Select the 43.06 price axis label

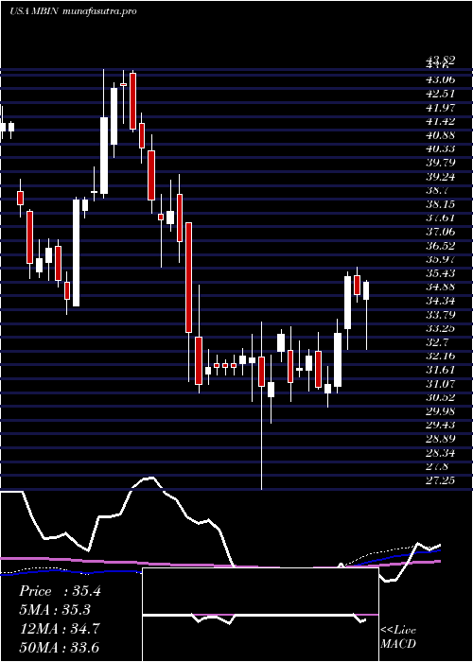440,79
